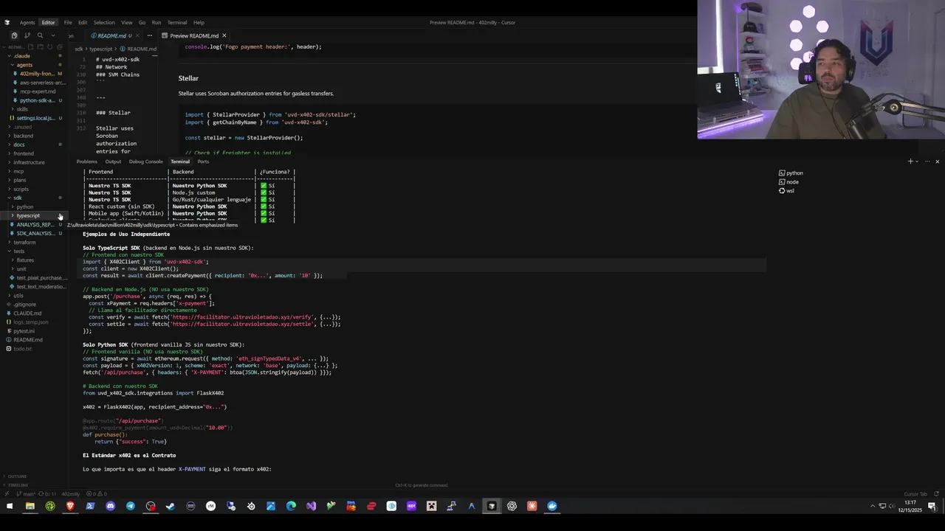
Task: Open File Explorer from taskbar
Action: 30,506
